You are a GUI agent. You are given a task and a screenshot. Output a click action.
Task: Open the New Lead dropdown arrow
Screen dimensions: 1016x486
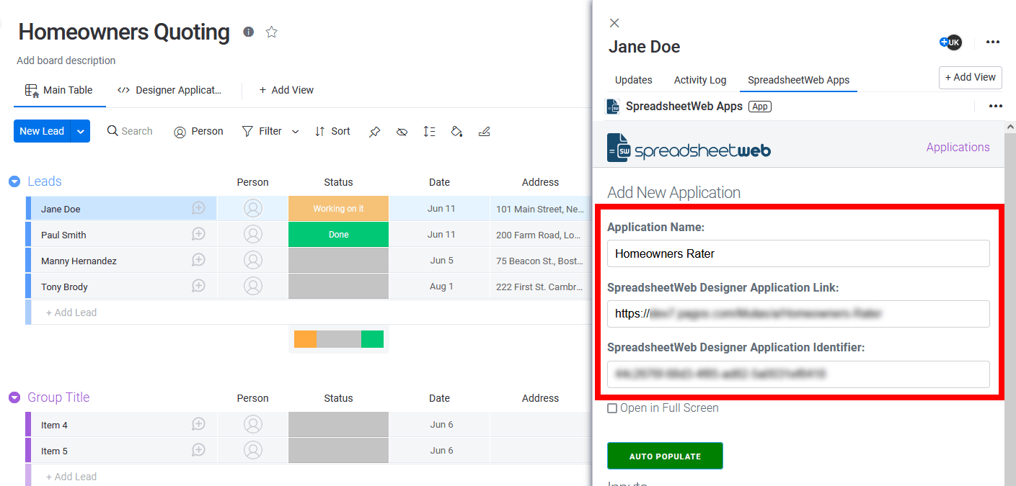79,131
